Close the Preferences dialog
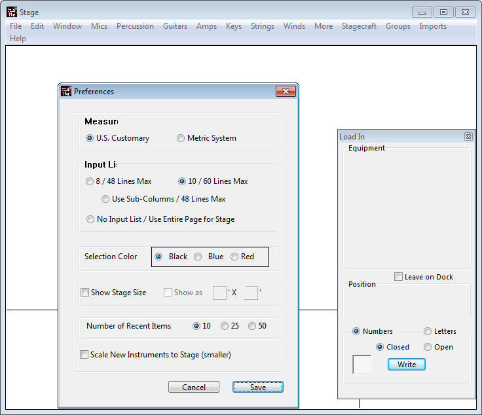Image resolution: width=482 pixels, height=415 pixels. pyautogui.click(x=286, y=92)
